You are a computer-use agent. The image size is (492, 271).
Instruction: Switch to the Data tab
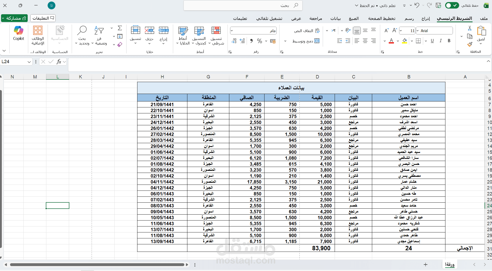335,18
